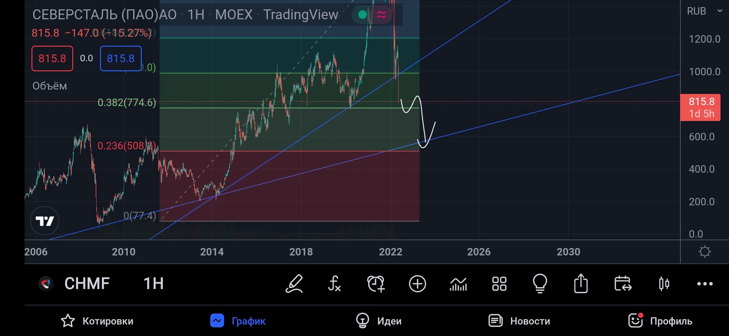Viewport: 729px width, 336px height.
Task: Change the 1H timeframe selector
Action: pyautogui.click(x=153, y=283)
